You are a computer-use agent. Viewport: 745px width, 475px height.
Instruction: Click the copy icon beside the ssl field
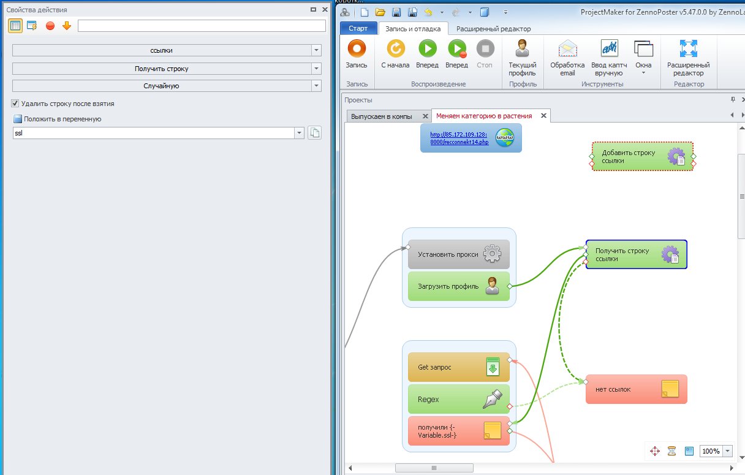point(314,133)
